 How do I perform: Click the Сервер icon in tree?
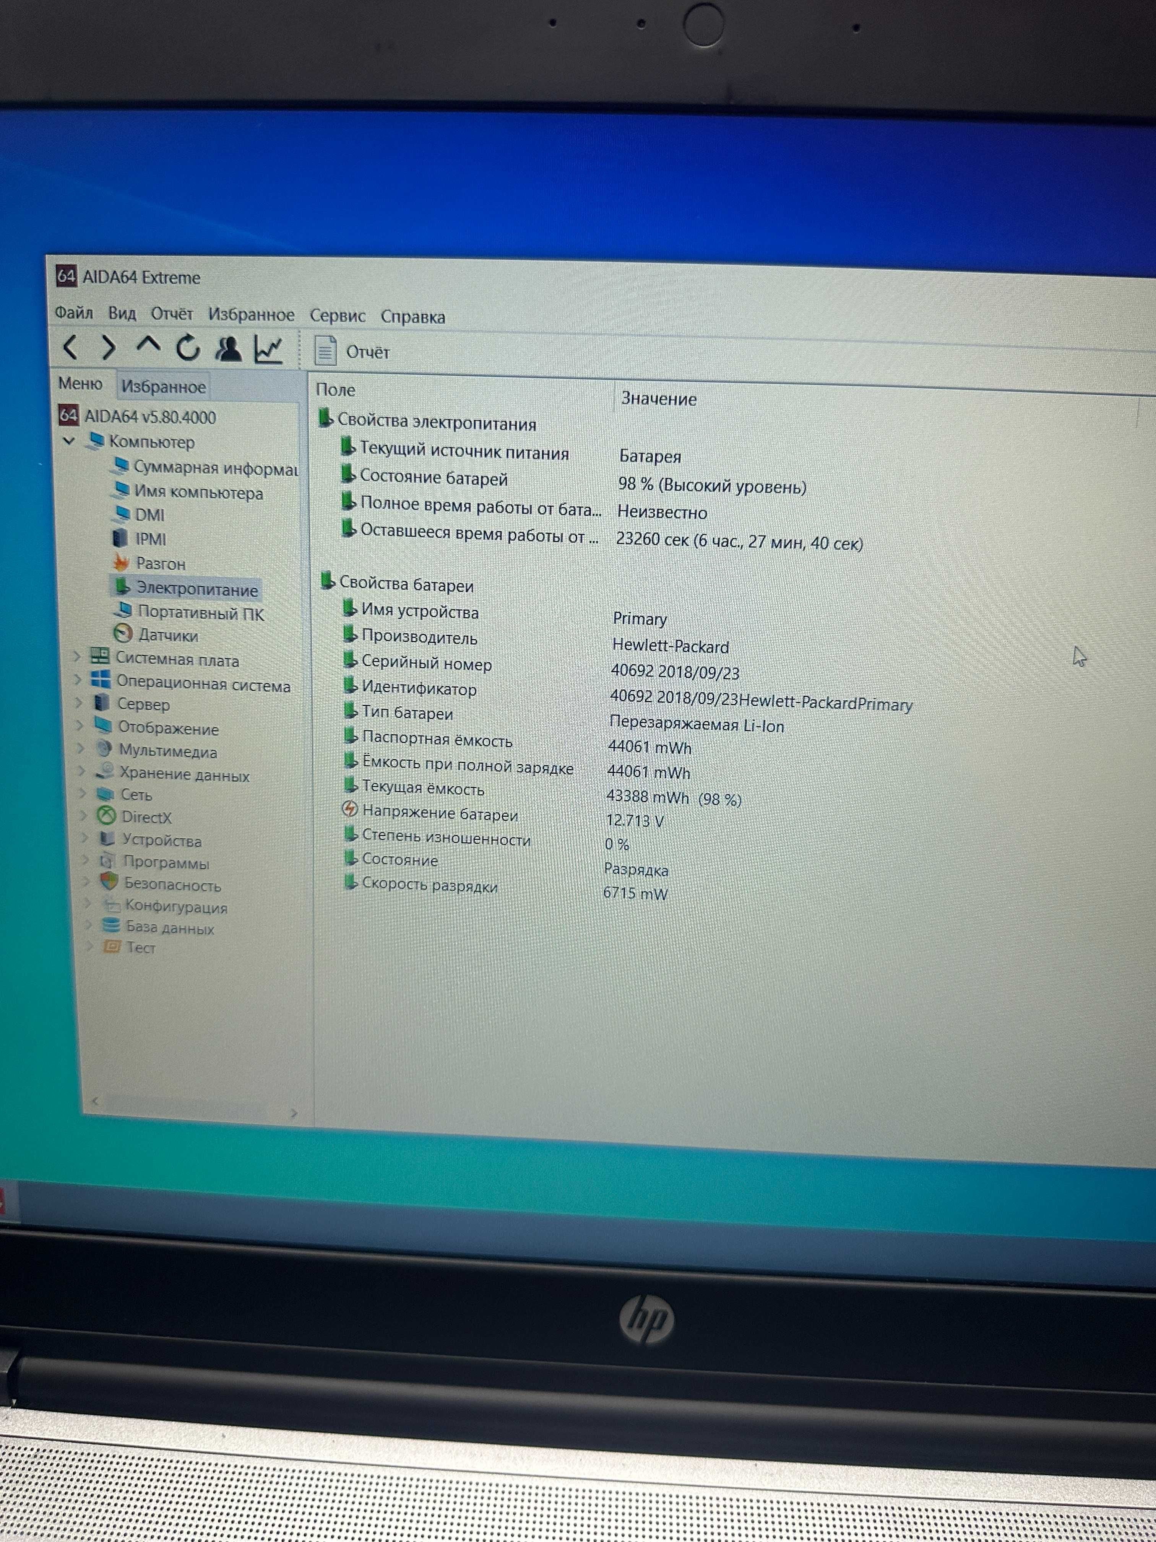102,702
